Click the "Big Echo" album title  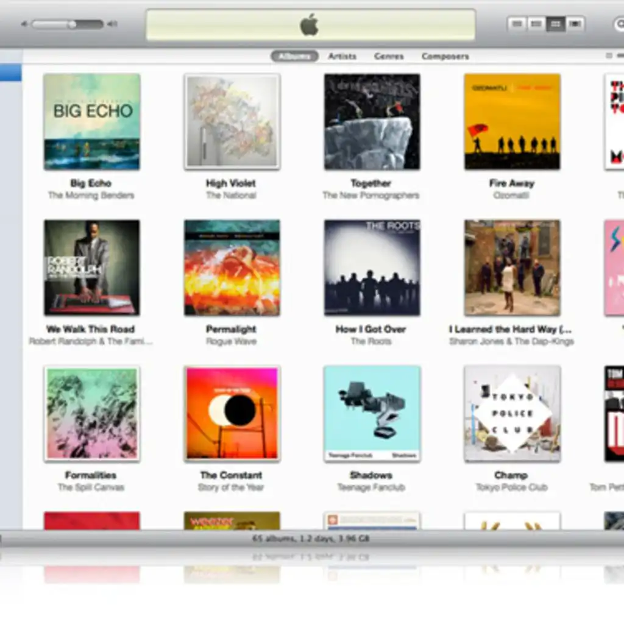[x=91, y=183]
